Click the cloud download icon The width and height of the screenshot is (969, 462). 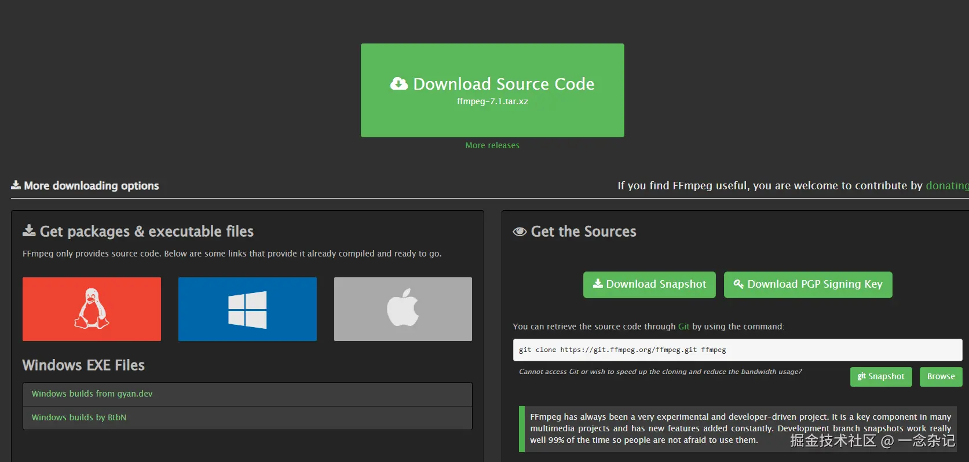399,84
